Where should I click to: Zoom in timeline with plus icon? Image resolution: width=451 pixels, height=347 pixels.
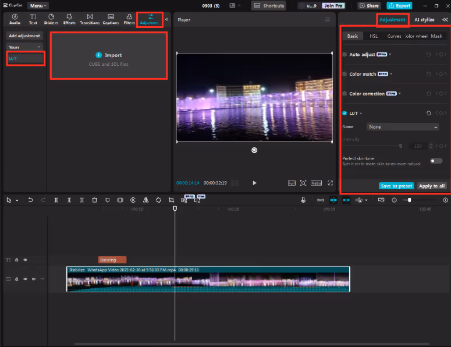(x=445, y=200)
